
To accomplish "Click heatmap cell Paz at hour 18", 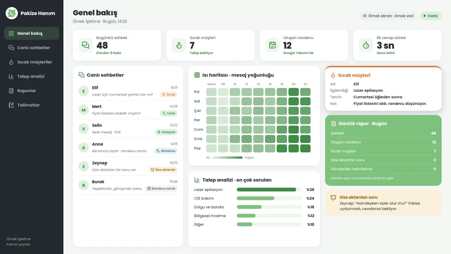I will (282, 148).
